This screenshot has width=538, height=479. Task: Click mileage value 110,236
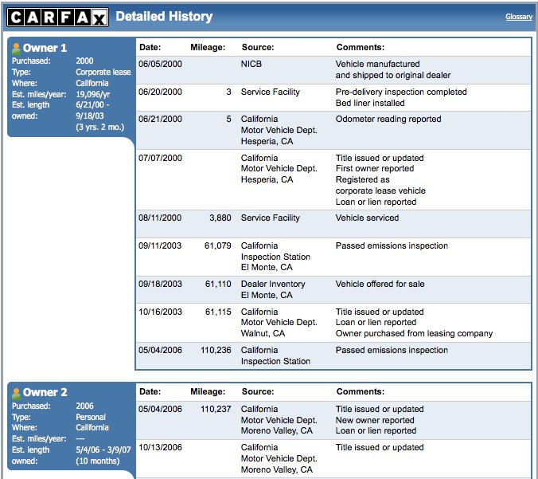[x=216, y=350]
